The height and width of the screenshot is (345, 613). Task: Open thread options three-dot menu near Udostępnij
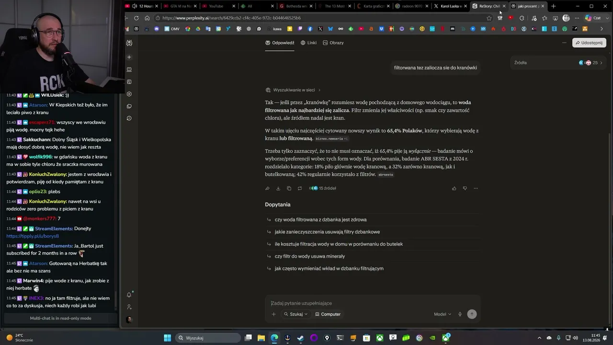pyautogui.click(x=564, y=43)
